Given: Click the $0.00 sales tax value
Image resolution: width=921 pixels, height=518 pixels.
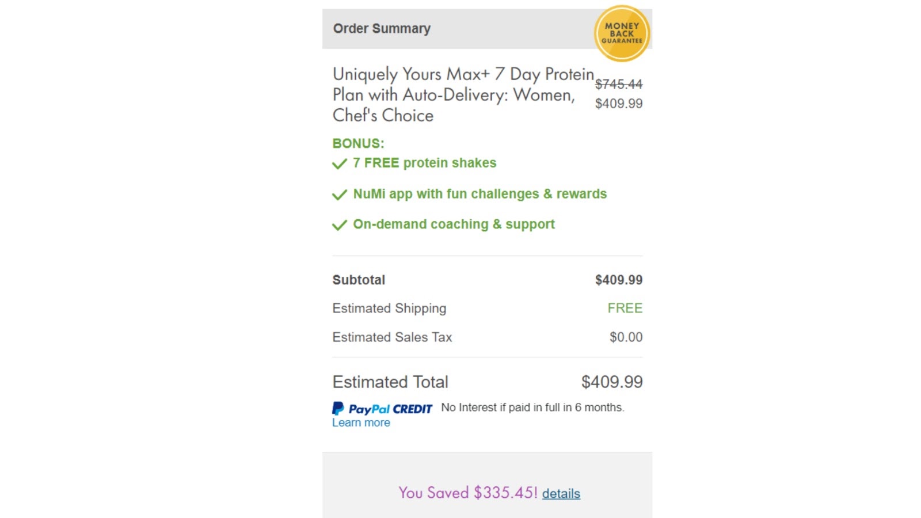Looking at the screenshot, I should coord(626,337).
